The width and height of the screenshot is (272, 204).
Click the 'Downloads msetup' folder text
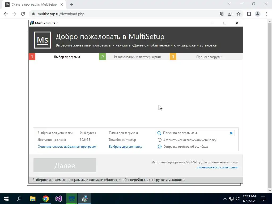[122, 140]
